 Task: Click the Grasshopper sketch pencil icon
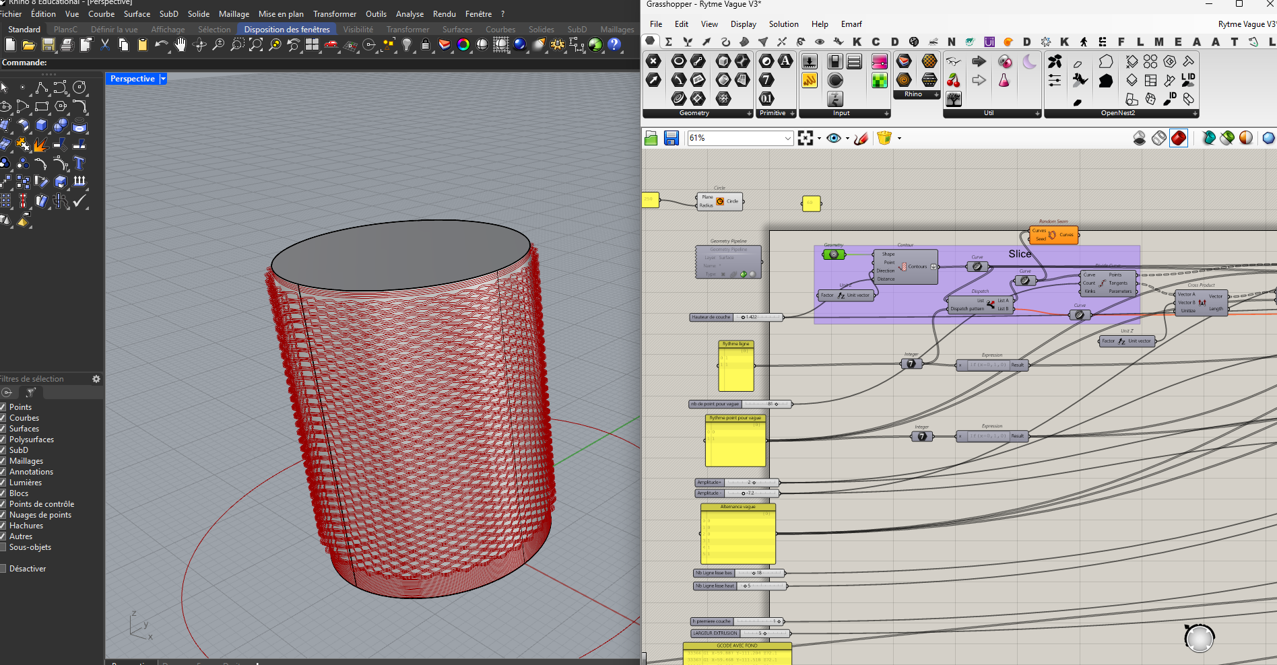click(861, 138)
